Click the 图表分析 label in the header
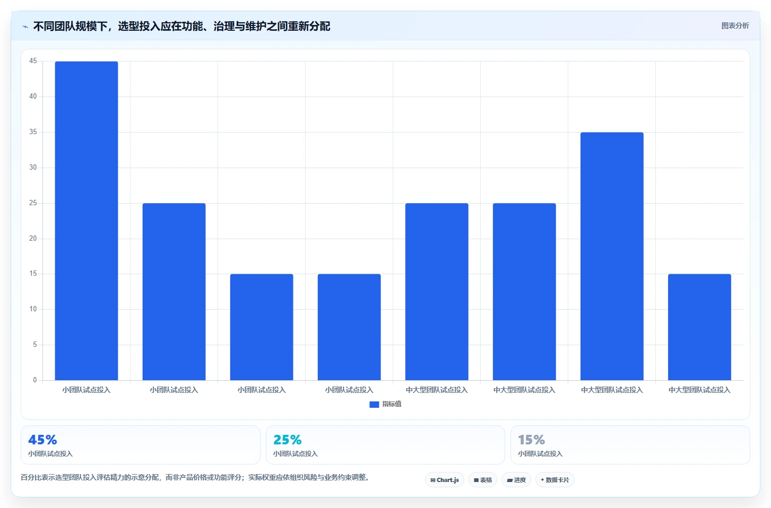This screenshot has width=771, height=508. point(735,25)
